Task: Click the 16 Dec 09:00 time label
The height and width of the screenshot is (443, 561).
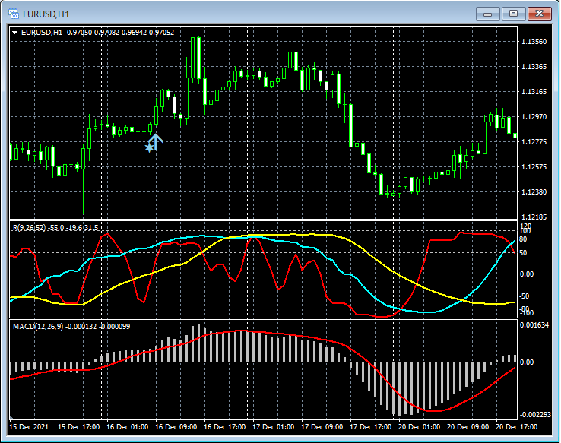Action: pyautogui.click(x=176, y=427)
